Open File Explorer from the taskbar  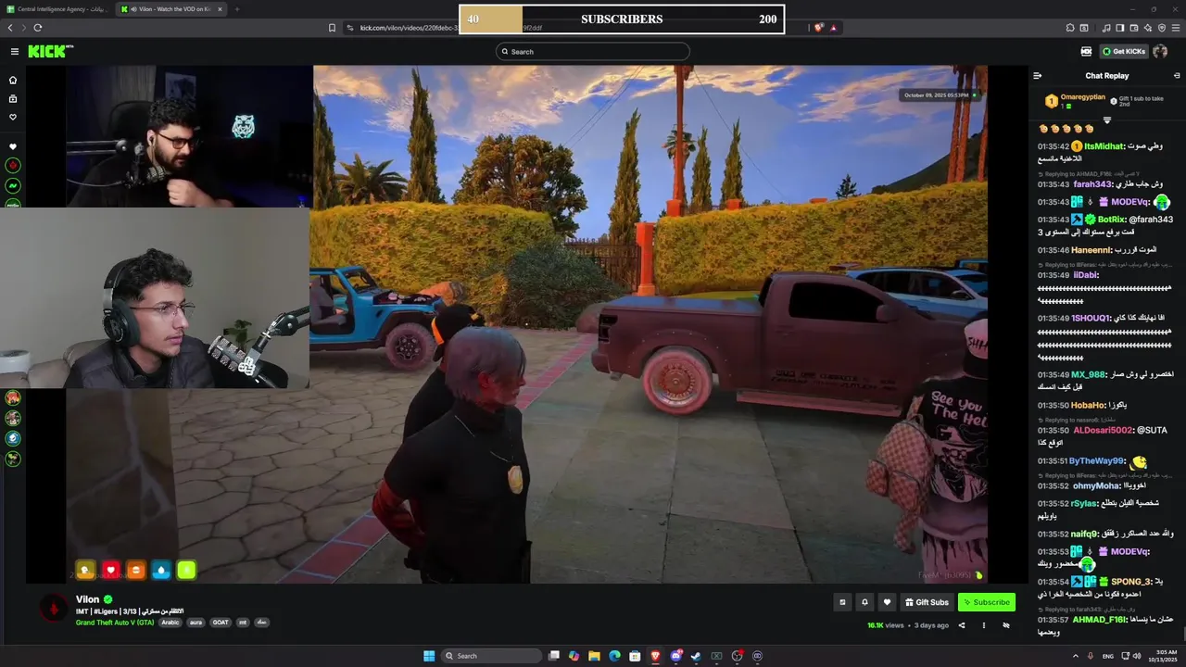point(594,656)
